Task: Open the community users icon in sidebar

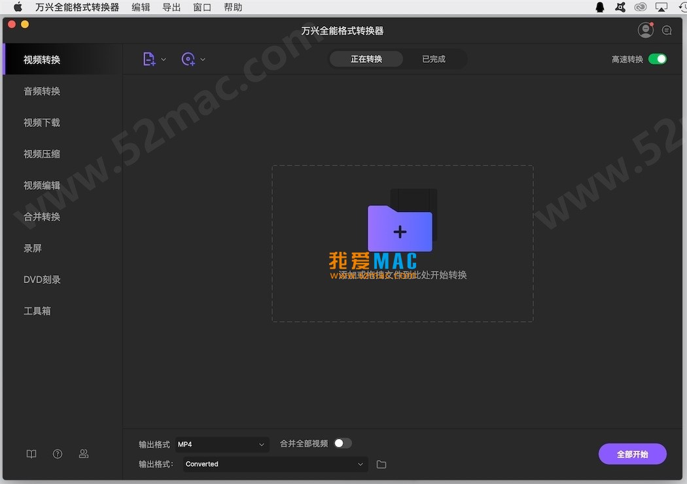Action: click(84, 454)
